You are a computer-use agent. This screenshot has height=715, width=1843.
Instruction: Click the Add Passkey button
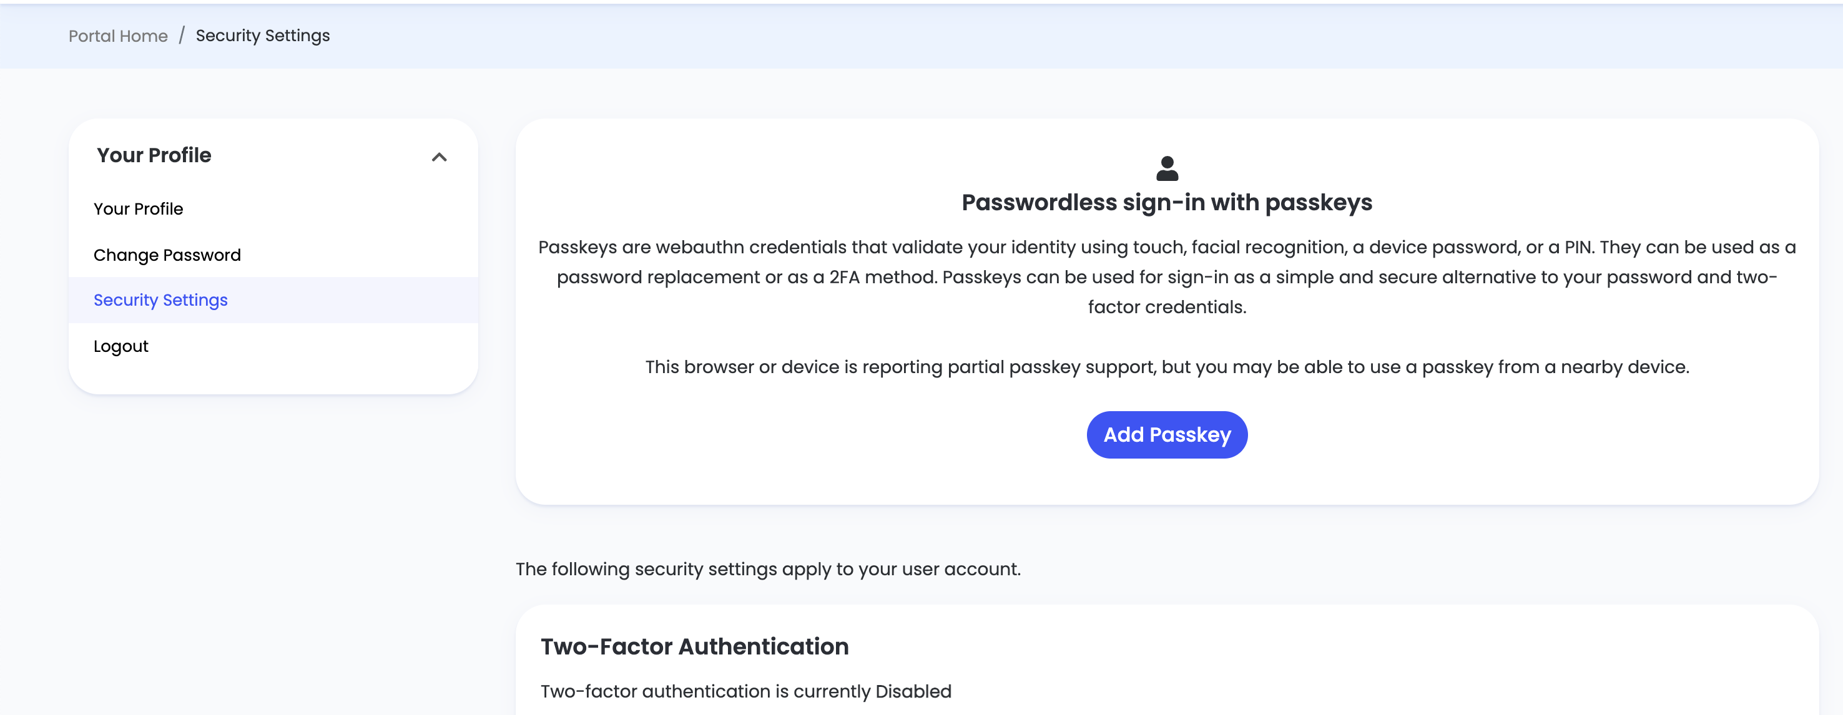tap(1167, 434)
